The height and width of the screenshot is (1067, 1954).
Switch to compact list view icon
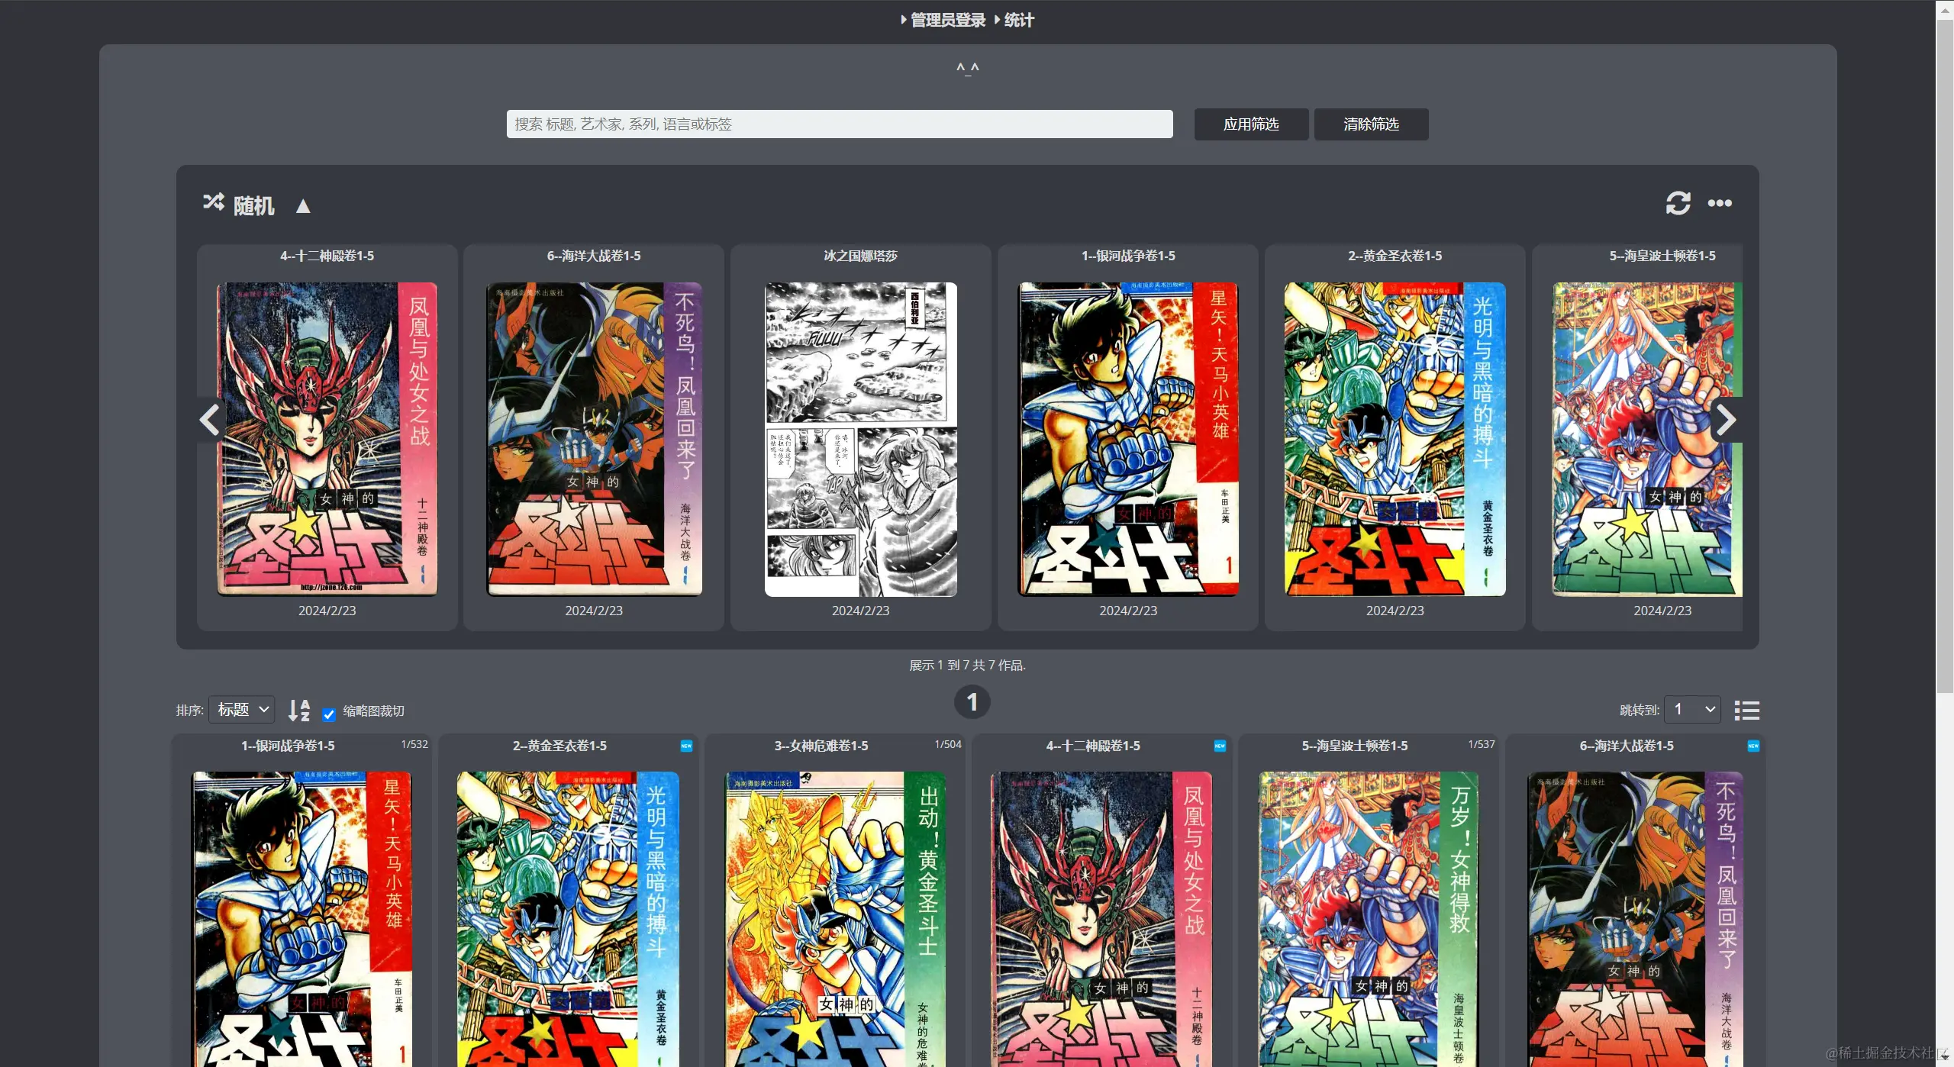coord(1746,711)
